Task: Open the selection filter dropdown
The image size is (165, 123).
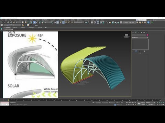Action: click(x=18, y=22)
